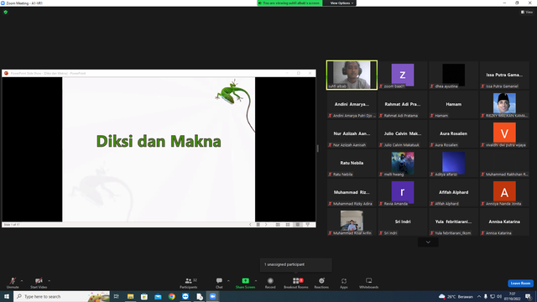
Task: Open the Participants panel
Action: point(188,284)
